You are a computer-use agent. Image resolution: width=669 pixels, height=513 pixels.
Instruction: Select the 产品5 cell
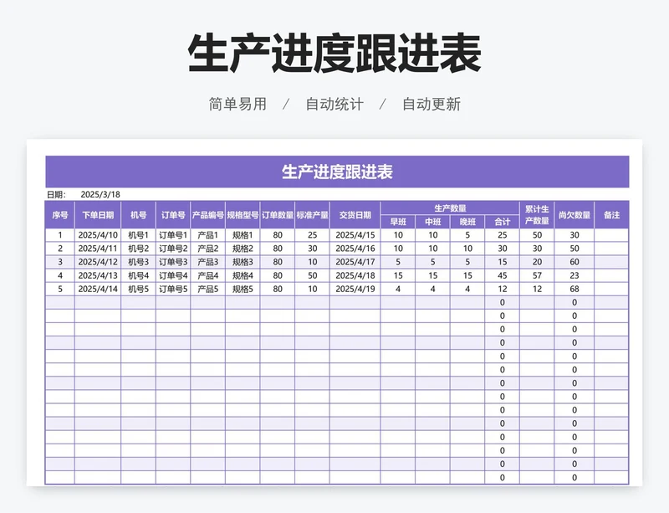pyautogui.click(x=207, y=290)
